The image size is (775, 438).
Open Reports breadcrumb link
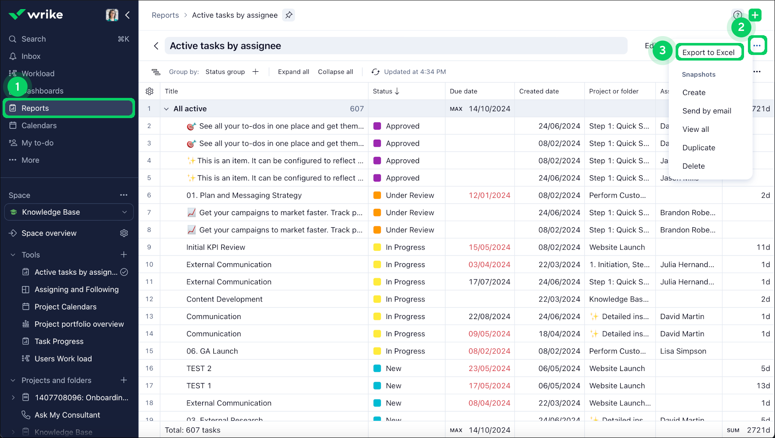(165, 15)
